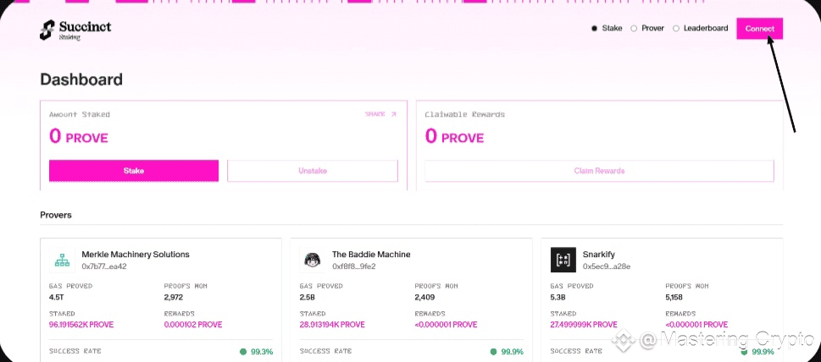Open The Baddie Machine avatar icon
821x362 pixels.
click(313, 260)
